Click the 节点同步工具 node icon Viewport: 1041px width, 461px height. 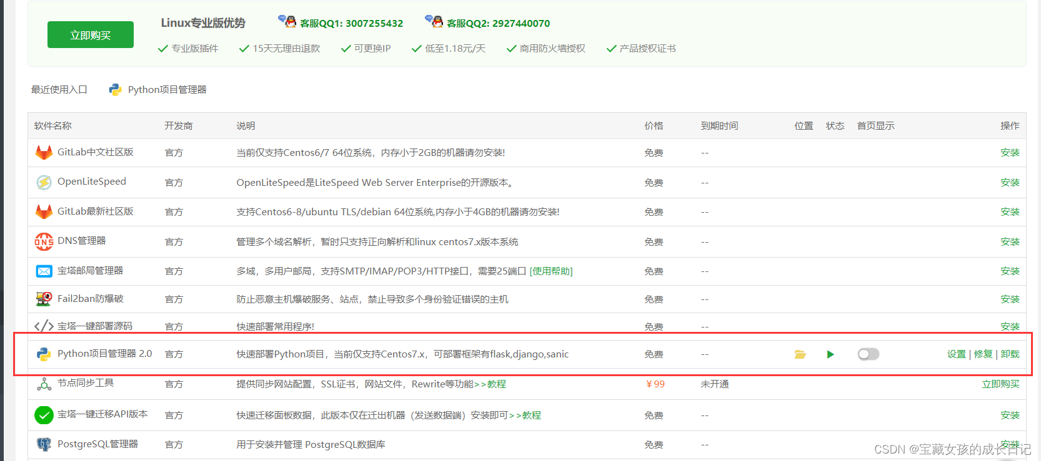point(44,384)
